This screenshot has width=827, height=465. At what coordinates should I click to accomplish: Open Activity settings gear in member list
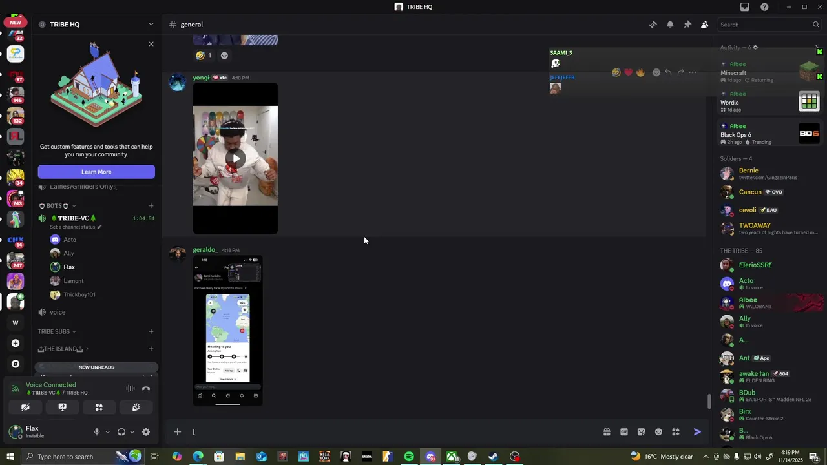755,48
